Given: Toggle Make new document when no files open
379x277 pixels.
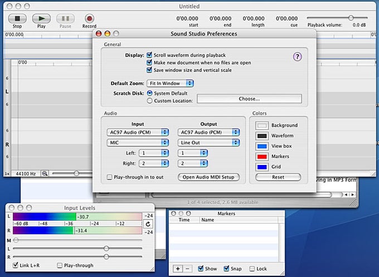Looking at the screenshot, I should tap(149, 62).
